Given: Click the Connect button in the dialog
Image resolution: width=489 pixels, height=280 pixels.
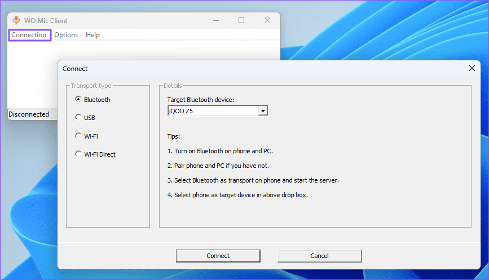Looking at the screenshot, I should coord(218,256).
